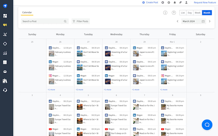Screen dimensions: 218x136
Task: Click thumbnail of Feb 28 Megan Dreaming post
Action: click(x=108, y=82)
